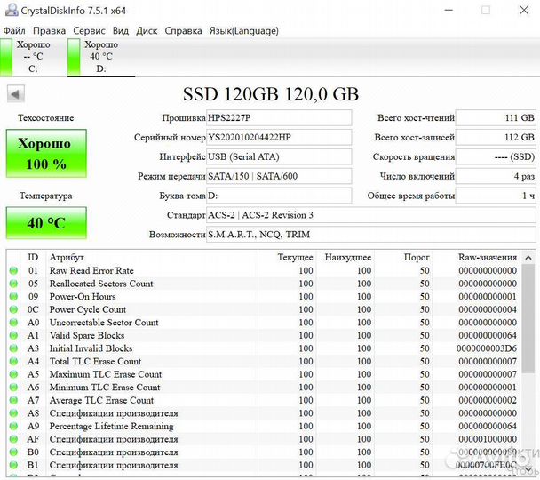
Task: Click the Порог column header
Action: coord(403,258)
